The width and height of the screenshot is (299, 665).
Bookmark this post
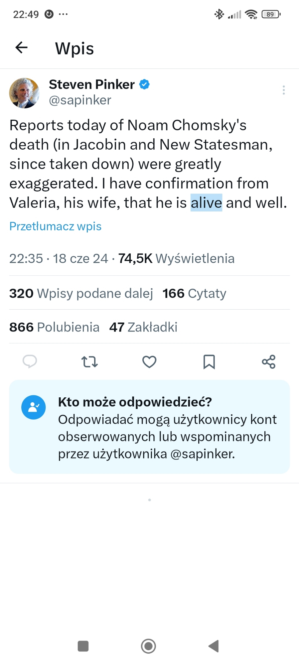pos(209,361)
